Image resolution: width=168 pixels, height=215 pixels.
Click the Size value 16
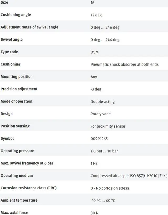[92, 3]
